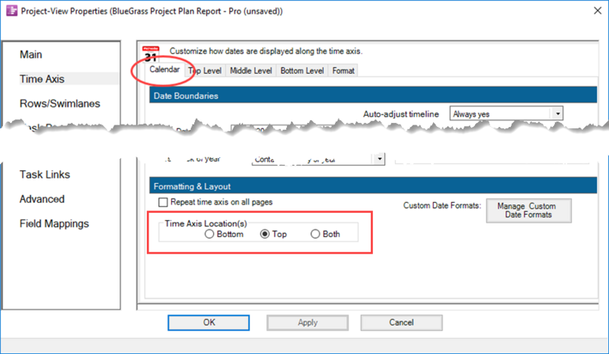This screenshot has height=354, width=609.
Task: Click the calendar icon beside the description
Action: tap(151, 54)
